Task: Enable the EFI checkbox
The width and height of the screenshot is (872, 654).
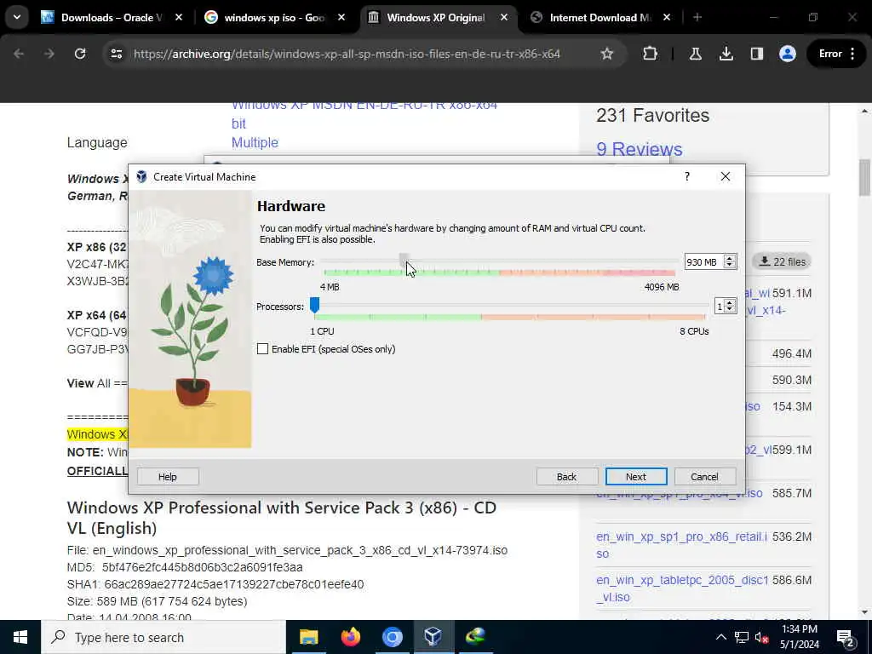Action: pyautogui.click(x=262, y=348)
